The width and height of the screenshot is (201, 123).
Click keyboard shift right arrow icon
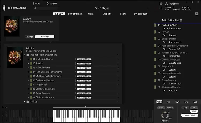pos(6,107)
